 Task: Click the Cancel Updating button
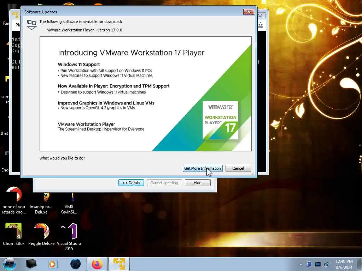point(164,183)
